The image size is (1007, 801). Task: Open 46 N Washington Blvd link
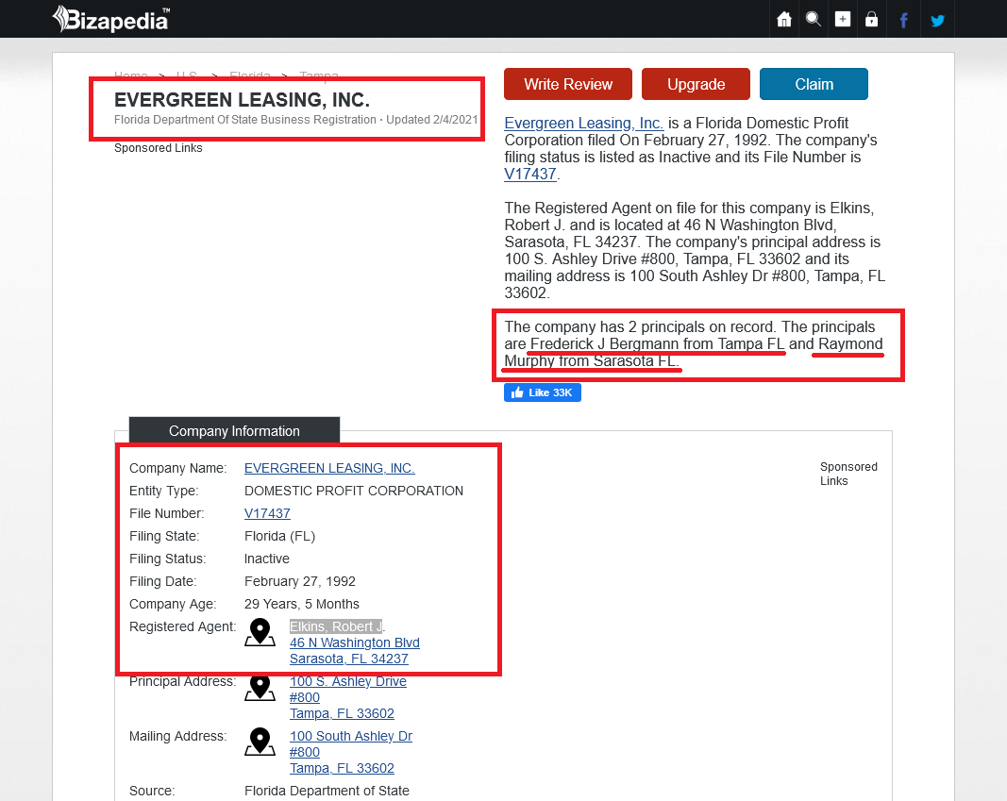coord(355,642)
